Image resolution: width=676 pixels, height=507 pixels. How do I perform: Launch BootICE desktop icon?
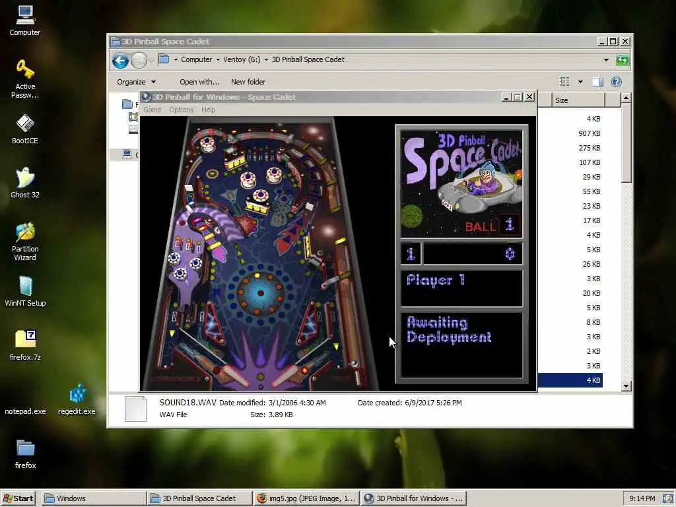(25, 129)
